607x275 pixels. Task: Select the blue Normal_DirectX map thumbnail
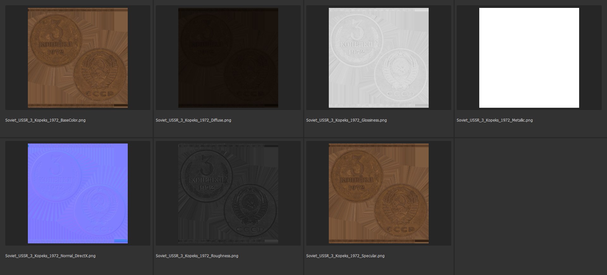(78, 193)
